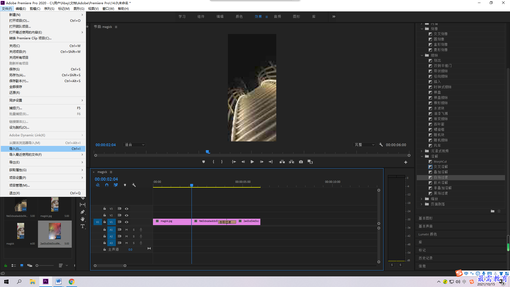Open the 适合 zoom level dropdown
510x287 pixels.
(x=135, y=145)
